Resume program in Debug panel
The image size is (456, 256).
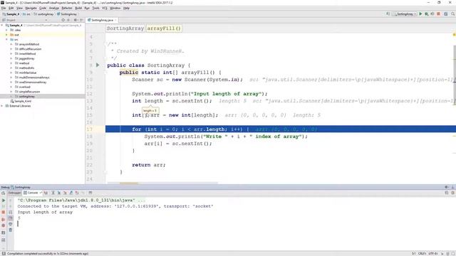(4, 201)
